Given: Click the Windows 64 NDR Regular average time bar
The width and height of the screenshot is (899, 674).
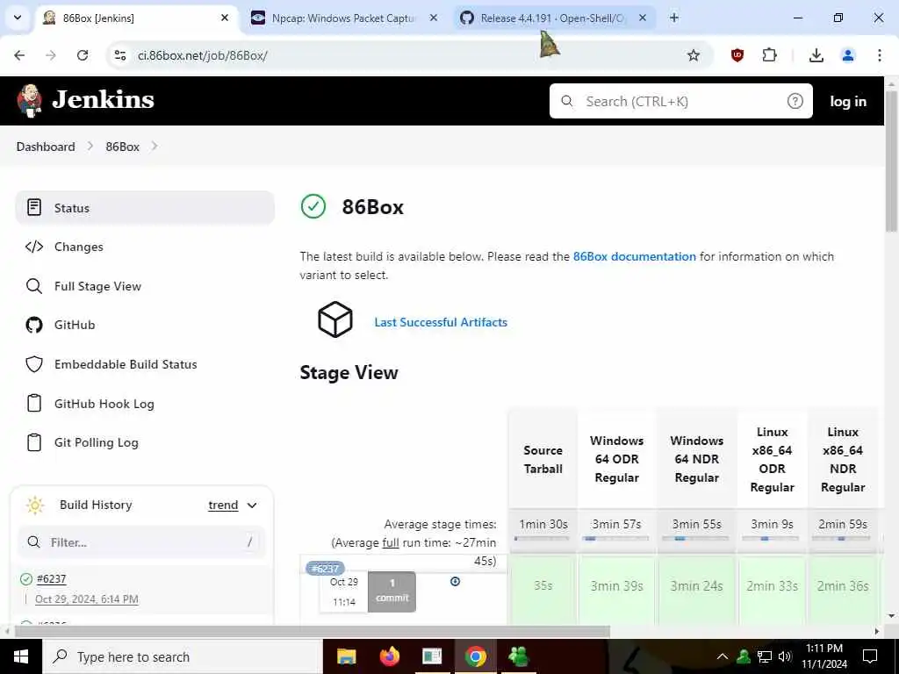Looking at the screenshot, I should [x=696, y=539].
